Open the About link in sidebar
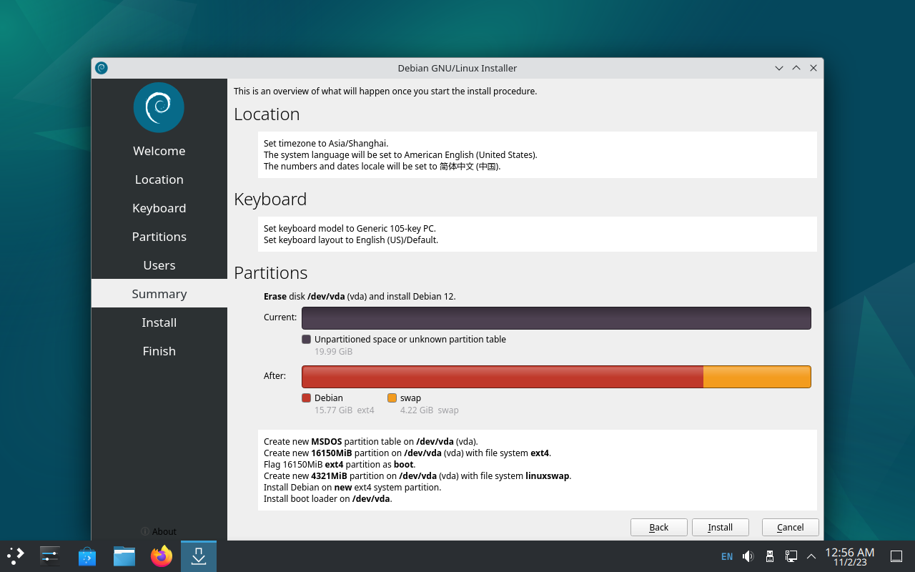915x572 pixels. (x=159, y=531)
